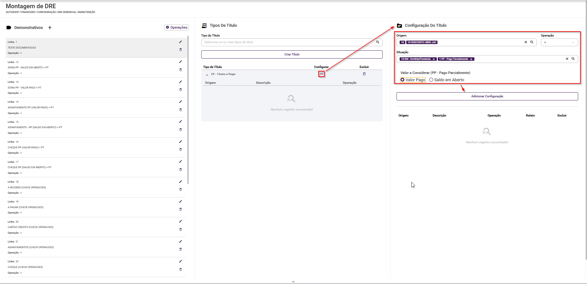This screenshot has height=284, width=587.
Task: Expand the bottom panel chevron
Action: (x=293, y=282)
